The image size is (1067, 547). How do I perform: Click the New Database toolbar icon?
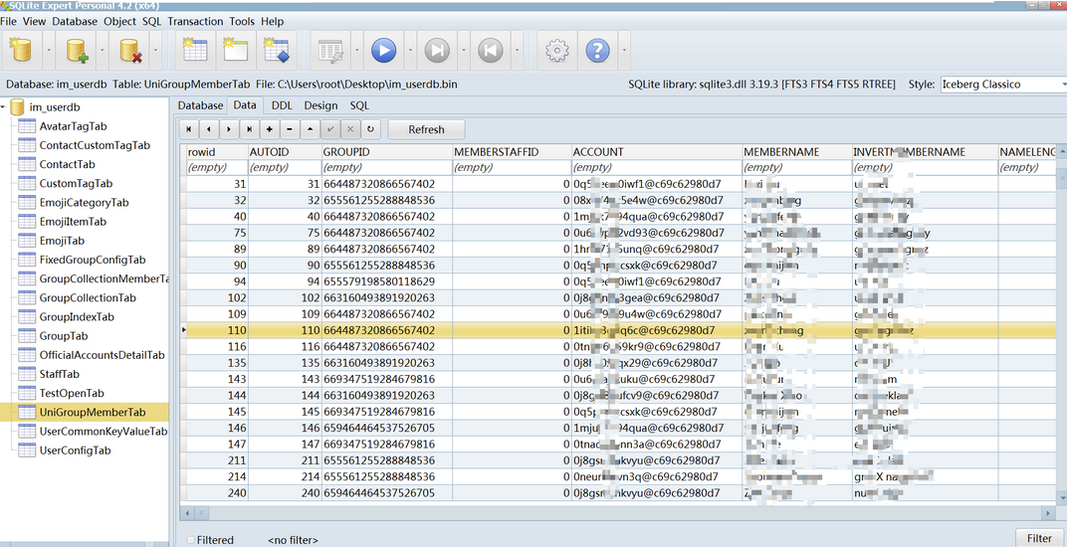pos(21,51)
